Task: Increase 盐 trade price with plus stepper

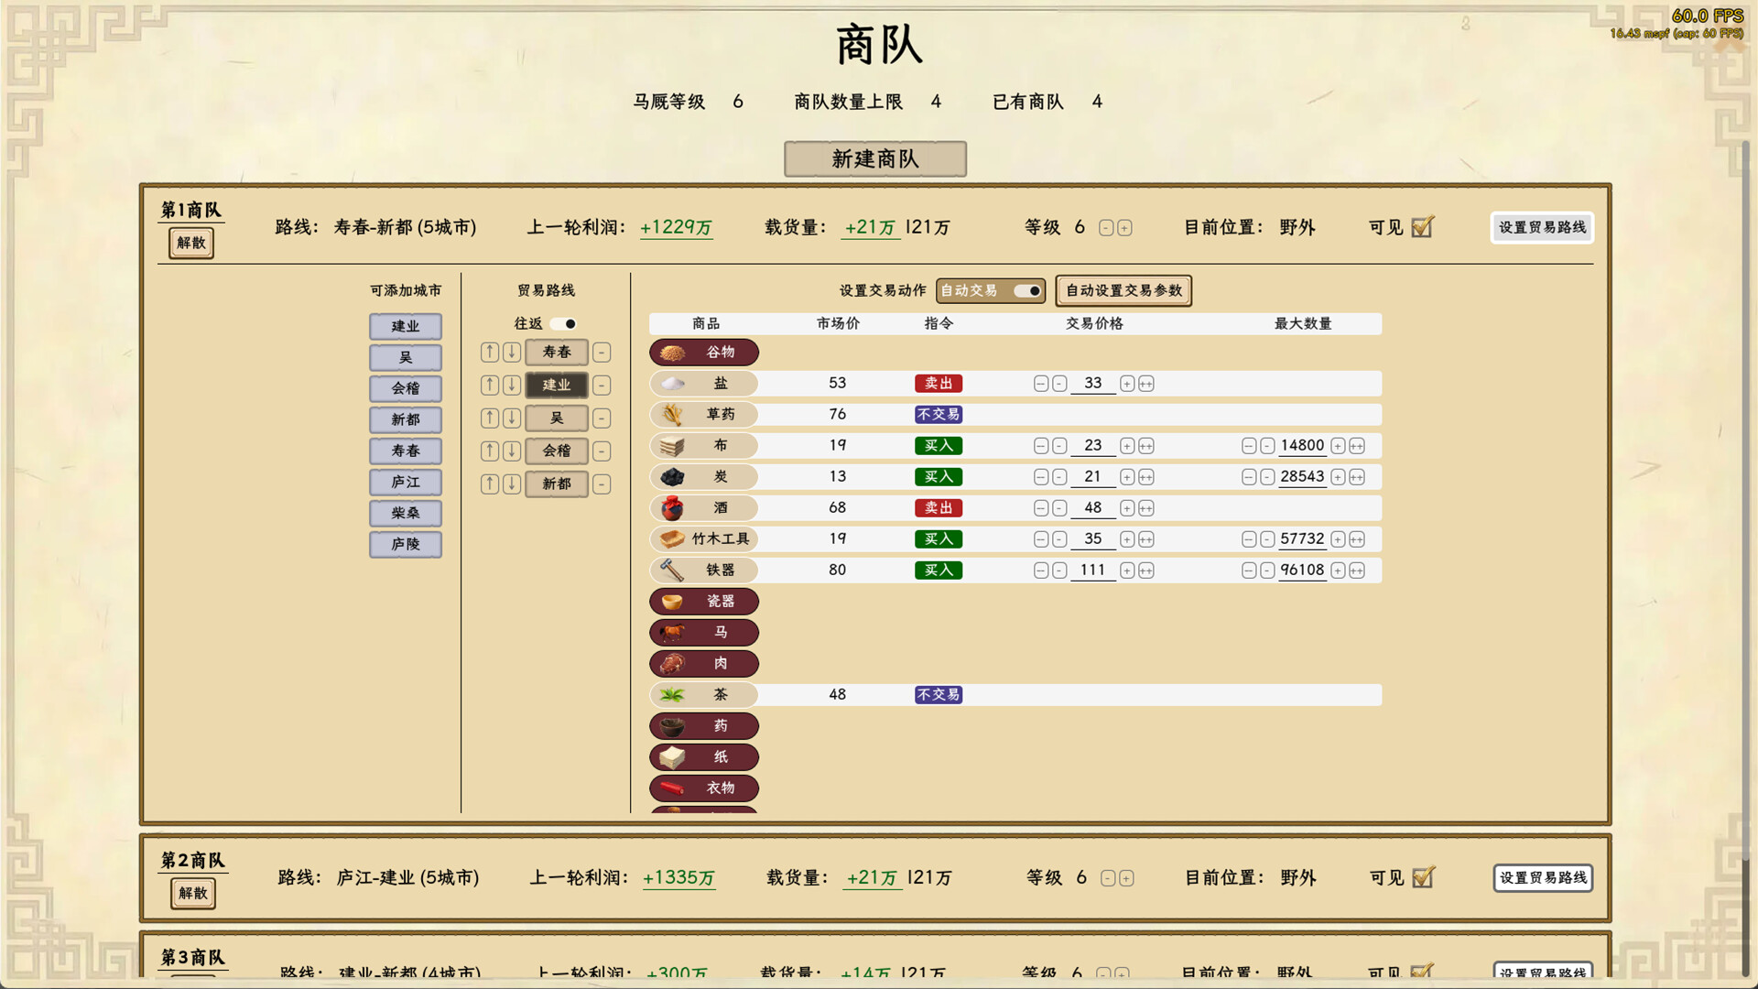Action: coord(1125,384)
